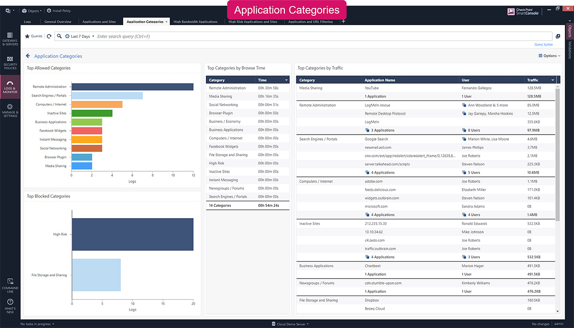Switch to Application and URL Filtering tab

click(x=311, y=22)
